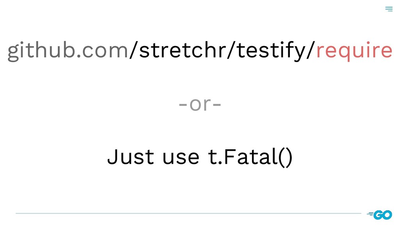Viewport: 400px width, 225px height.
Task: Click the trailing dash of -or-
Action: 217,105
